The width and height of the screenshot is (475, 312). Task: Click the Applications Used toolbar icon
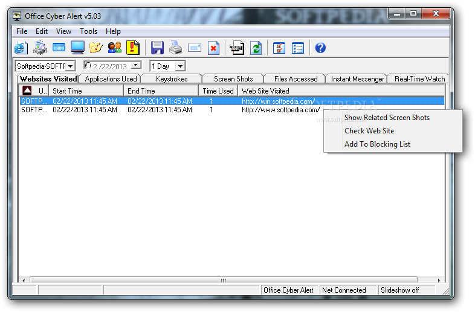40,48
